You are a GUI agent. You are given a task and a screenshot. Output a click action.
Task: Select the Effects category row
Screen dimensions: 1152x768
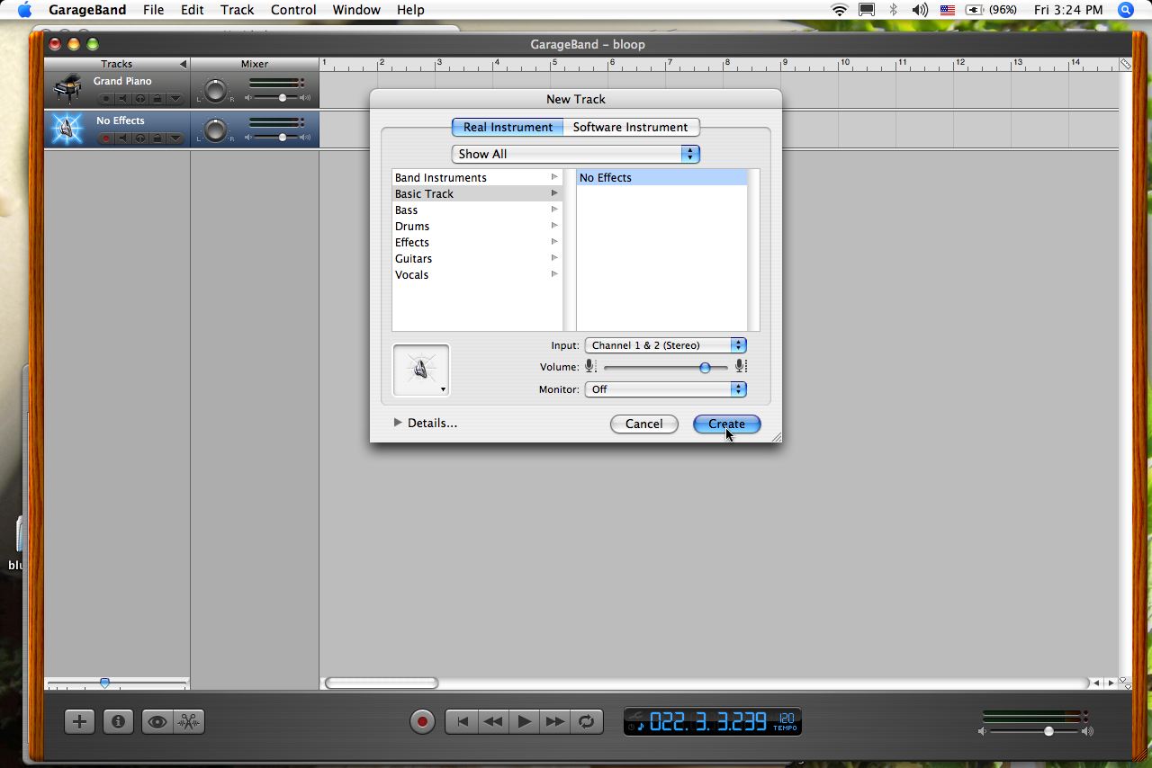coord(477,242)
